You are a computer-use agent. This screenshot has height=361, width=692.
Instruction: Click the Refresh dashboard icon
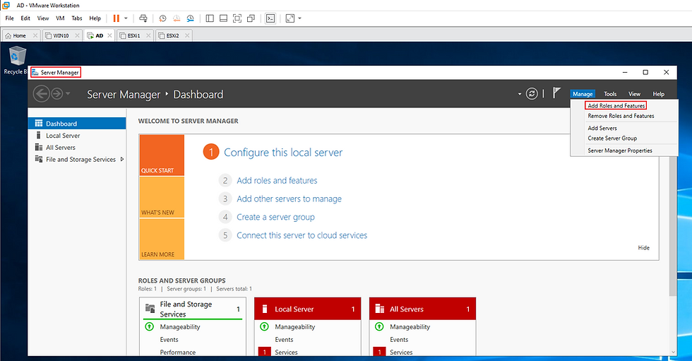click(x=532, y=93)
